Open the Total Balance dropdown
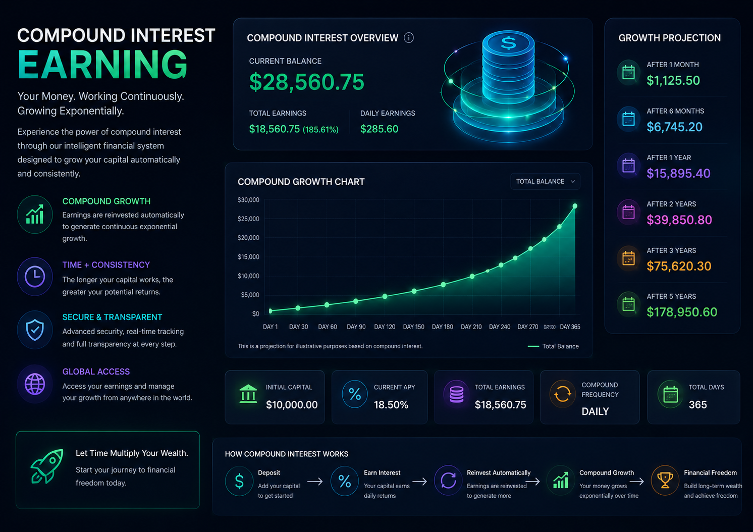The height and width of the screenshot is (532, 753). [x=545, y=181]
